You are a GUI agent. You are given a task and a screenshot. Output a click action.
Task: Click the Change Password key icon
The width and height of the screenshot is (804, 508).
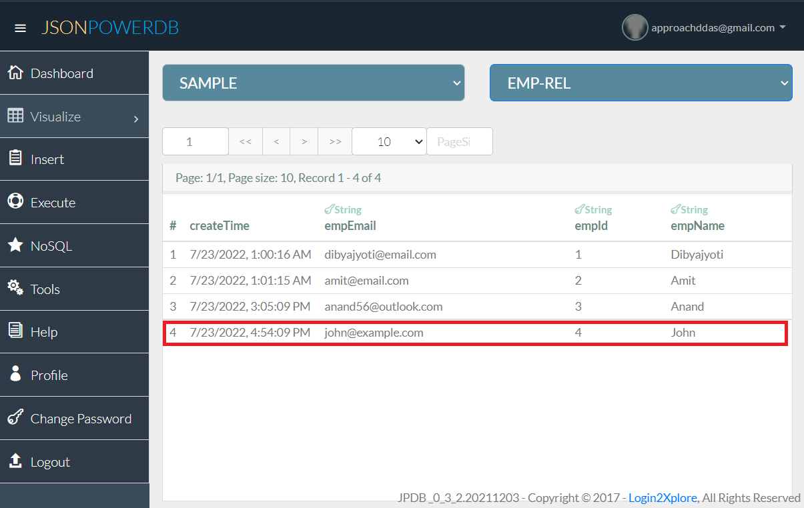click(15, 418)
